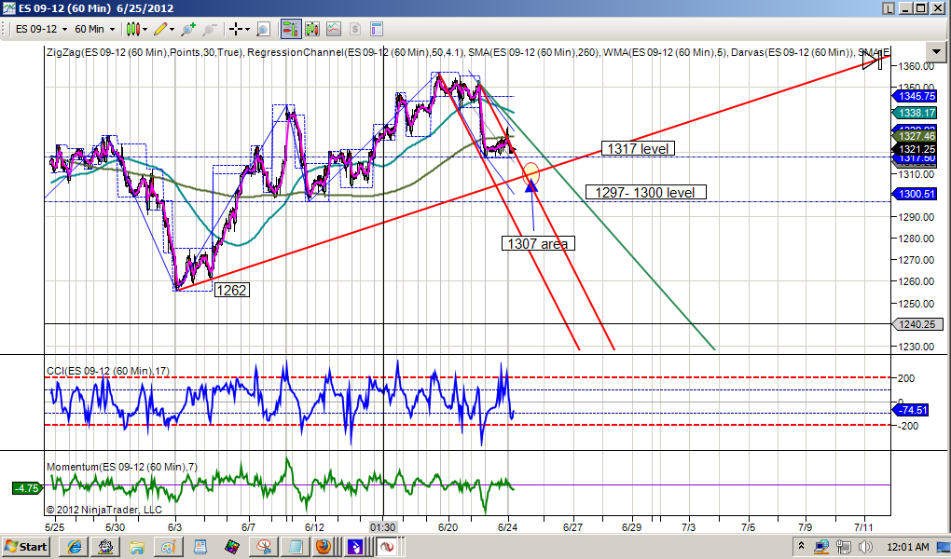Click the 12:01 AM taskbar clock

point(907,547)
